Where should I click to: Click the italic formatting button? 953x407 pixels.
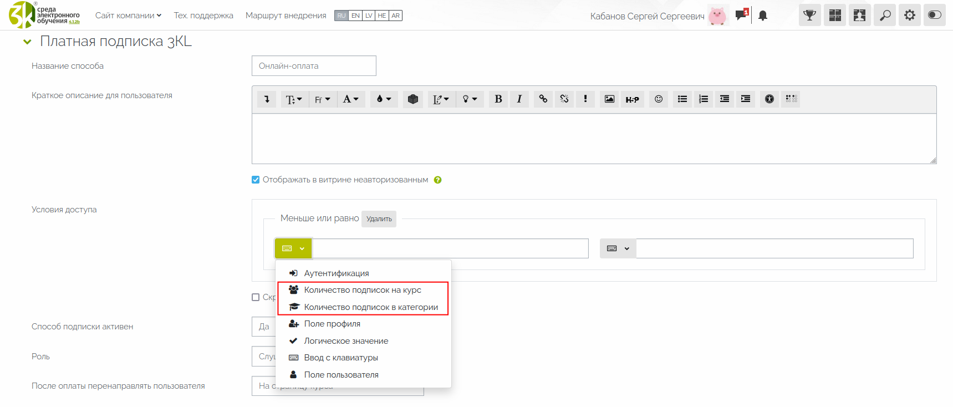point(519,99)
